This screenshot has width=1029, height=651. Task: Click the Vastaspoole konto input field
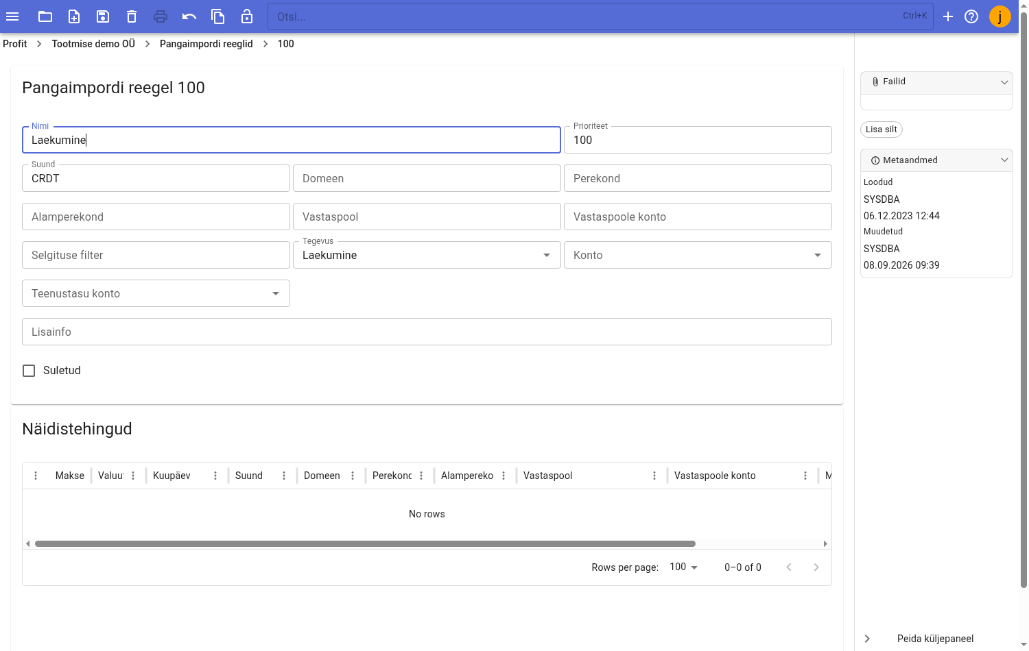click(x=698, y=217)
